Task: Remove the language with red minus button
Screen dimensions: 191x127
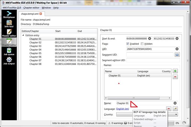Action: click(169, 109)
